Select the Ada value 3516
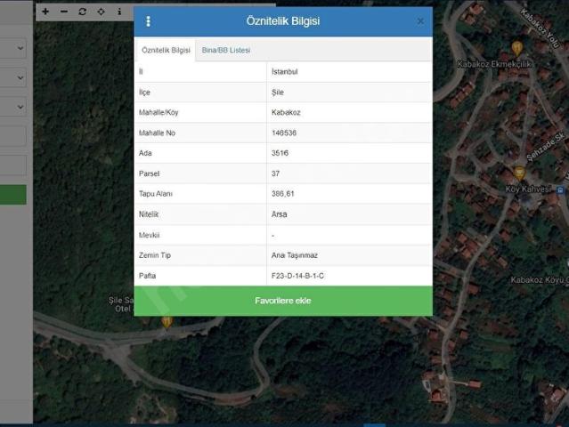The width and height of the screenshot is (569, 427). 349,153
